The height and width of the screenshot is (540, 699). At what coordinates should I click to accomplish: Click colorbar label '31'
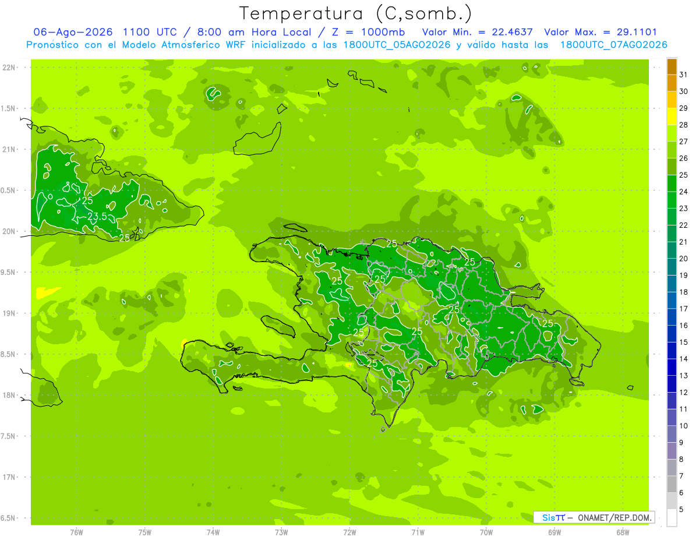coord(684,74)
